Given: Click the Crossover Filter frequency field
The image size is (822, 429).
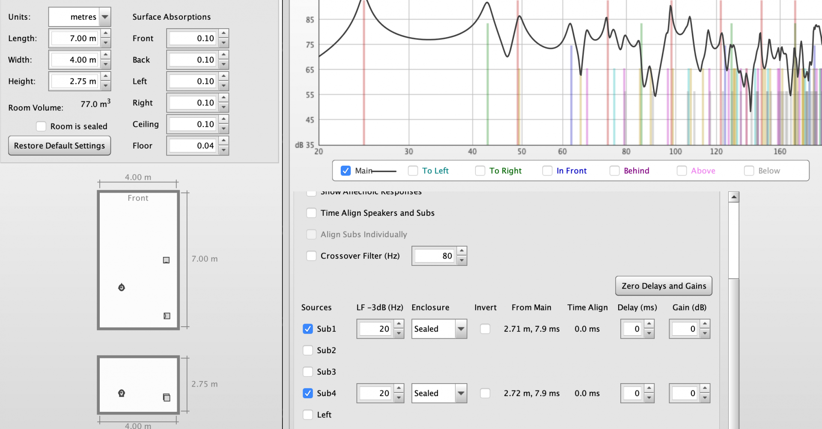Looking at the screenshot, I should [434, 256].
